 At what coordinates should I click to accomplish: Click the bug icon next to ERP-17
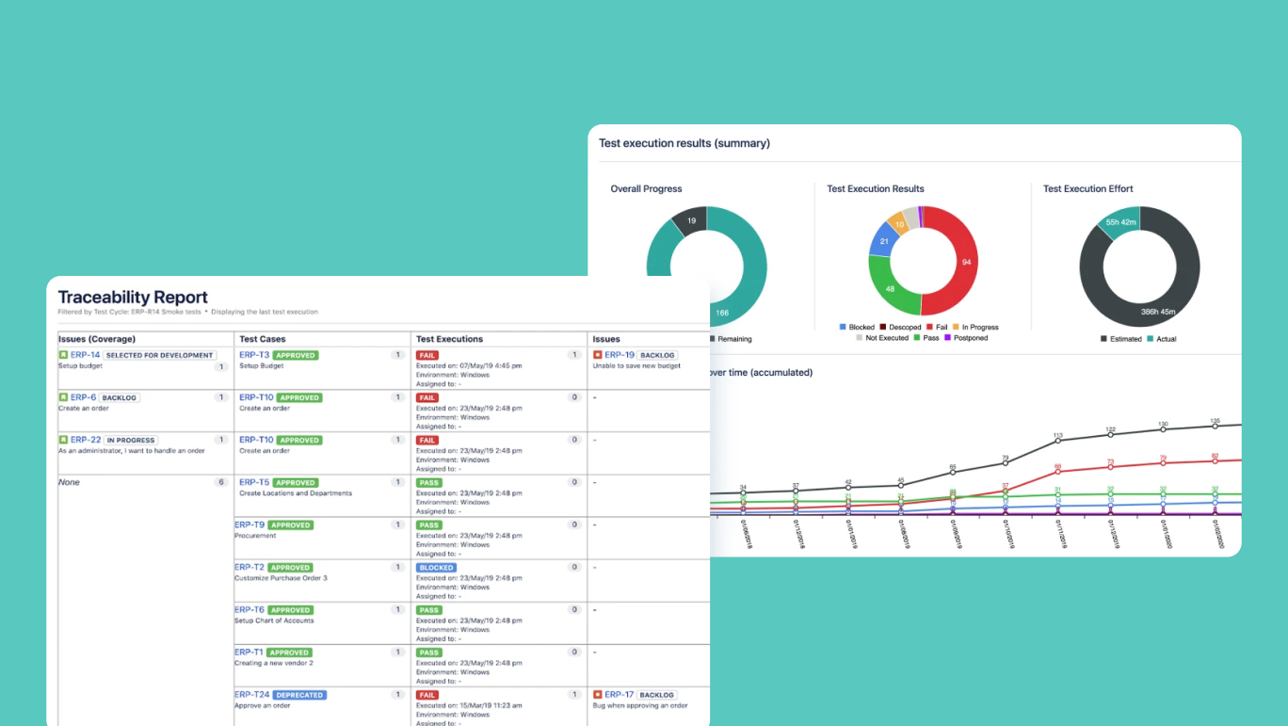pos(598,695)
